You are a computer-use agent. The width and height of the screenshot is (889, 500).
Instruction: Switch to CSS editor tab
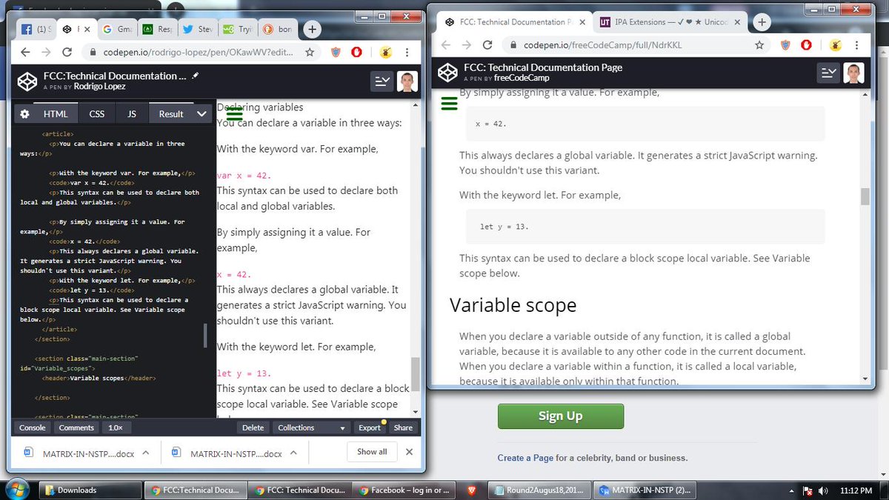tap(97, 113)
